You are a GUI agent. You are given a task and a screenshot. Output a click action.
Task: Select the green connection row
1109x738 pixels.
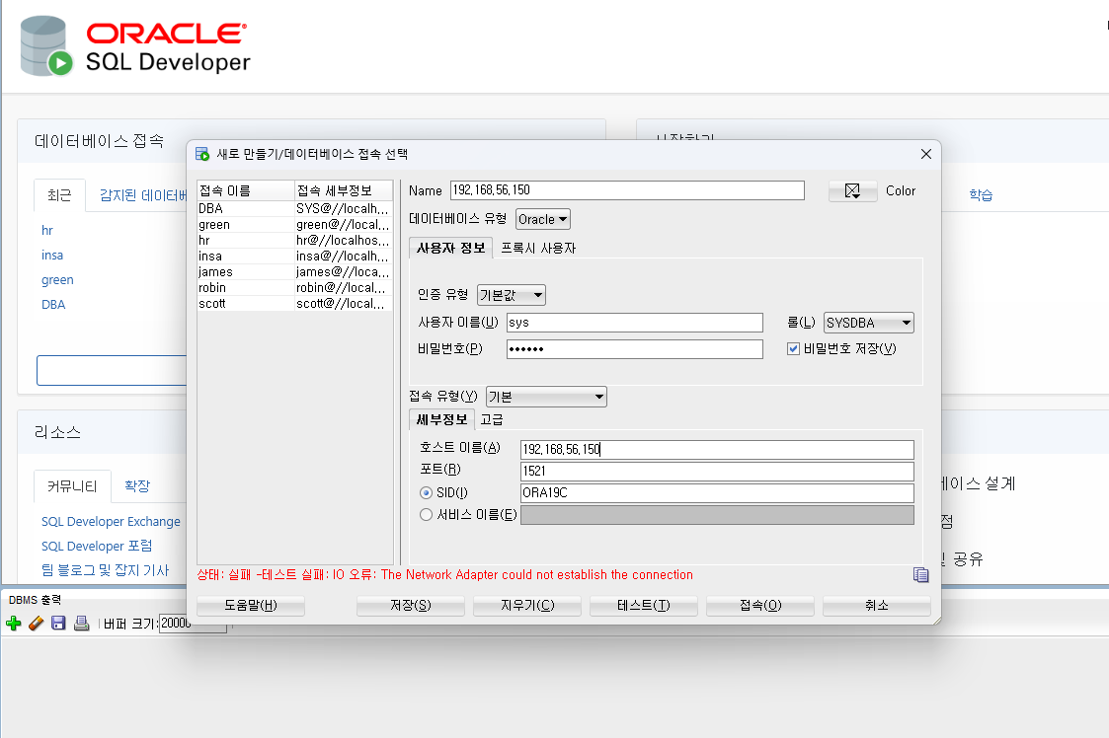[x=294, y=225]
